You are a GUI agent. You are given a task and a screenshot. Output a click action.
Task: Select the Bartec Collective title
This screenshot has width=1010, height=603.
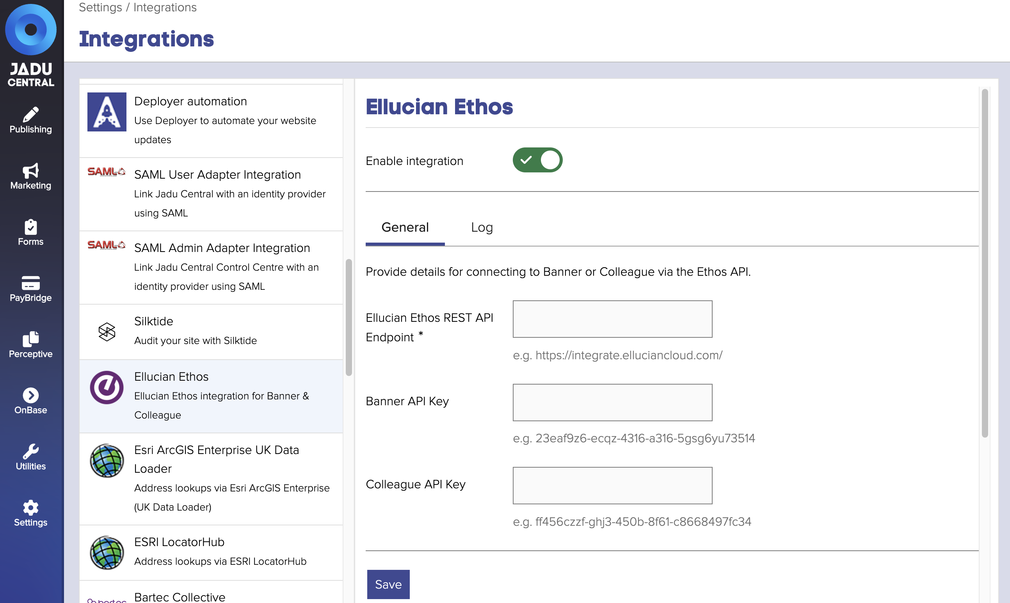[180, 597]
